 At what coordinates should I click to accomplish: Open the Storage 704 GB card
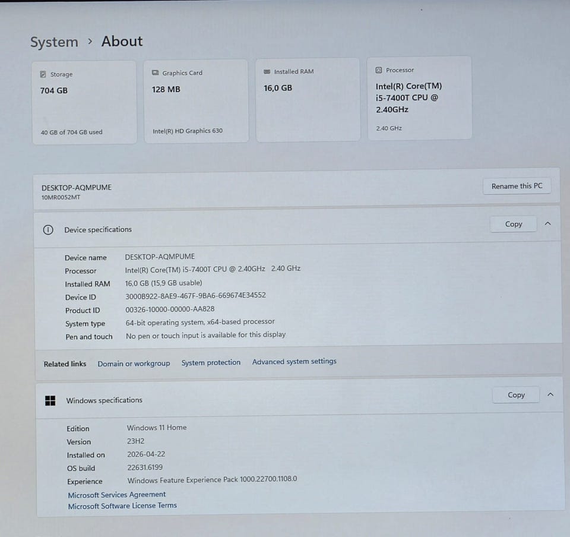pos(84,103)
